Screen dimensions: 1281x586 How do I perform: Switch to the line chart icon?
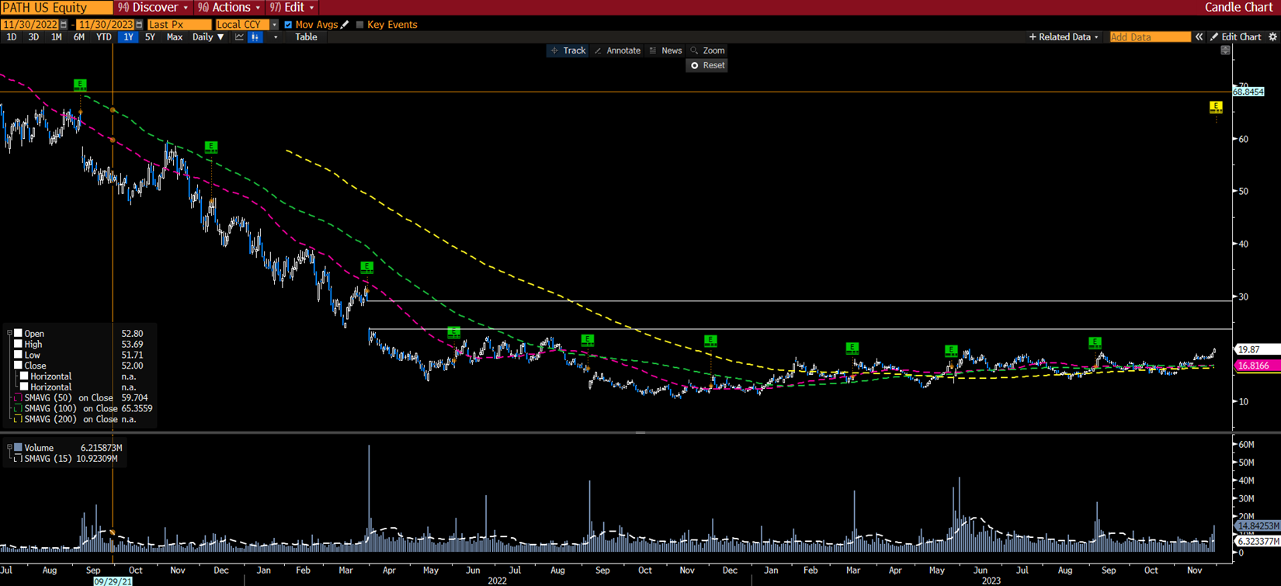tap(239, 37)
